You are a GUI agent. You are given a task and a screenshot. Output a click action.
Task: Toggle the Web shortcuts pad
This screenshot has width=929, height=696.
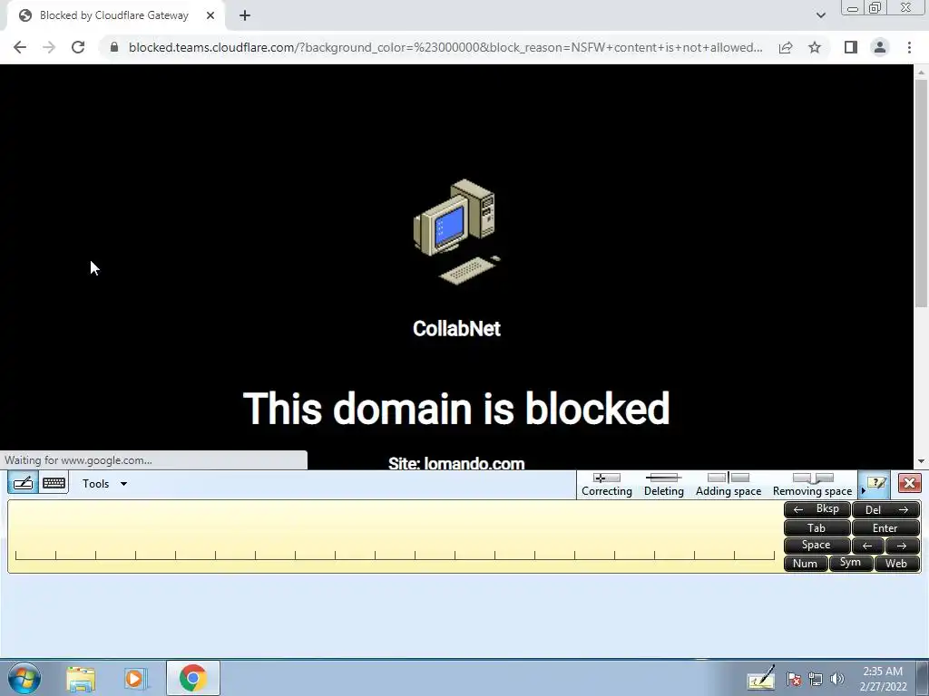click(x=897, y=564)
